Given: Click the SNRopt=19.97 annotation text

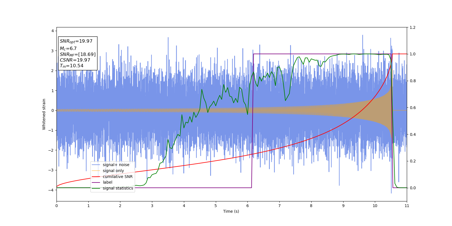Looking at the screenshot, I should [76, 41].
